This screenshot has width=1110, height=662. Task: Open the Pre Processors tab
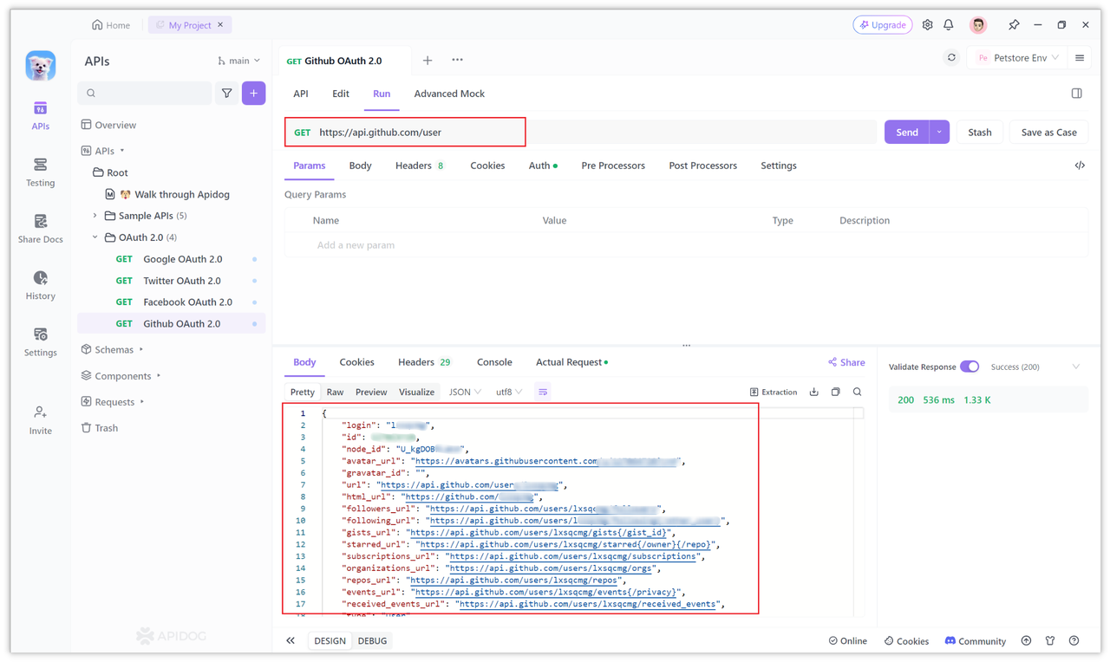[x=613, y=165]
